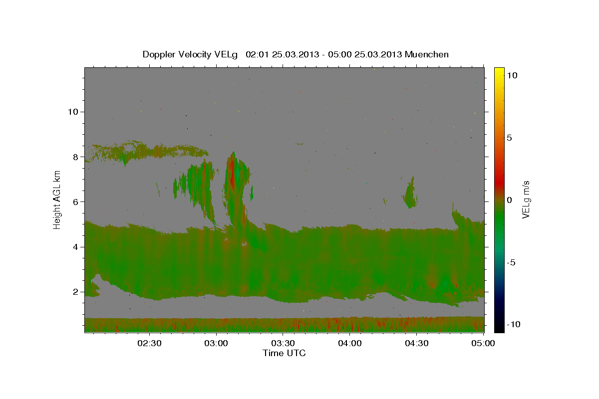Click the height axis label 10
599x399 pixels.
pos(73,112)
